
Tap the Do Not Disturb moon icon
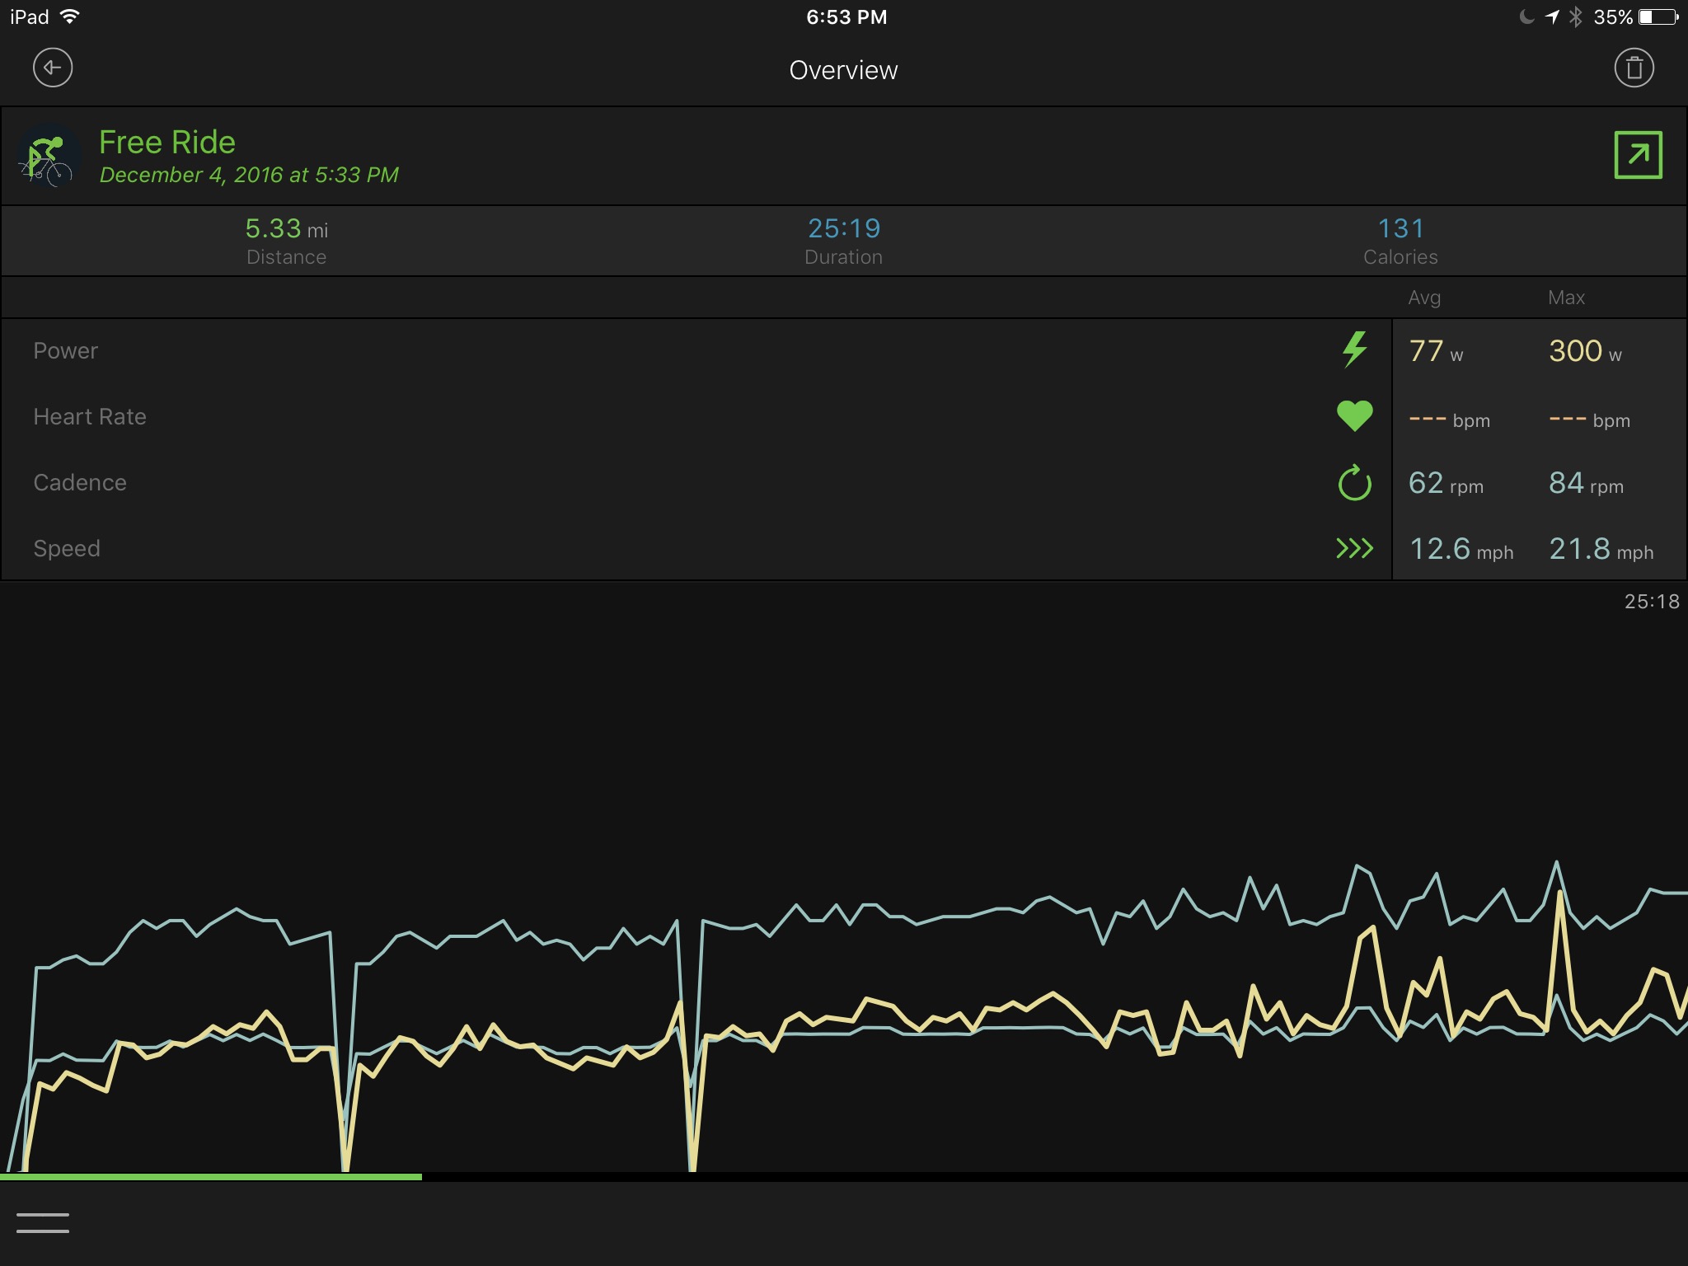[x=1526, y=16]
